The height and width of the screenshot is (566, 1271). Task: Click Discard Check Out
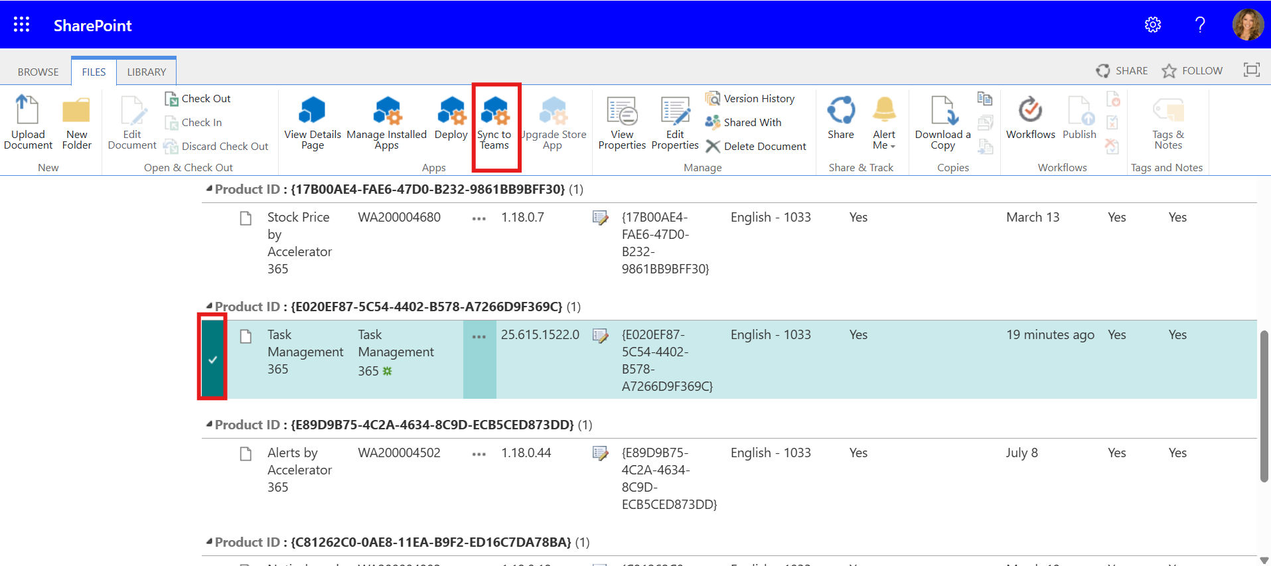tap(216, 147)
